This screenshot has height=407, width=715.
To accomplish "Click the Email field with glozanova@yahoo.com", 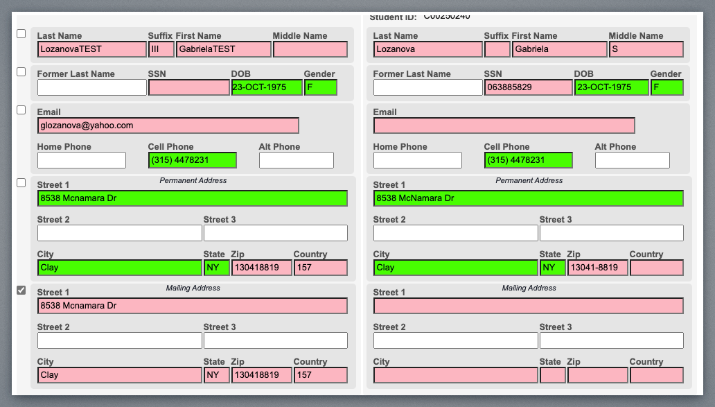I will [x=168, y=125].
